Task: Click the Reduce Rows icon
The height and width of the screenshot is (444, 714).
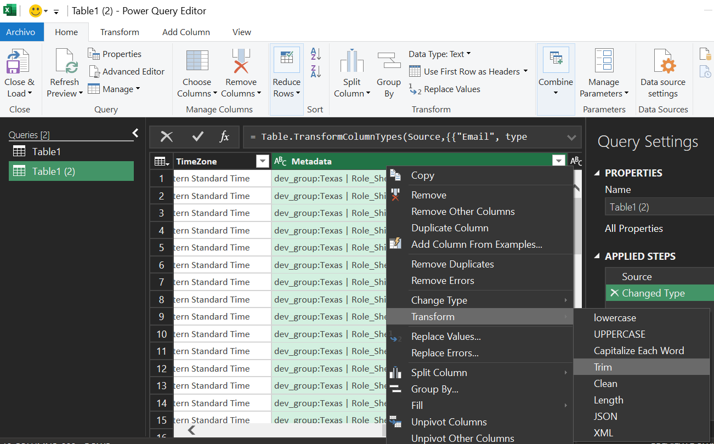Action: [x=286, y=60]
